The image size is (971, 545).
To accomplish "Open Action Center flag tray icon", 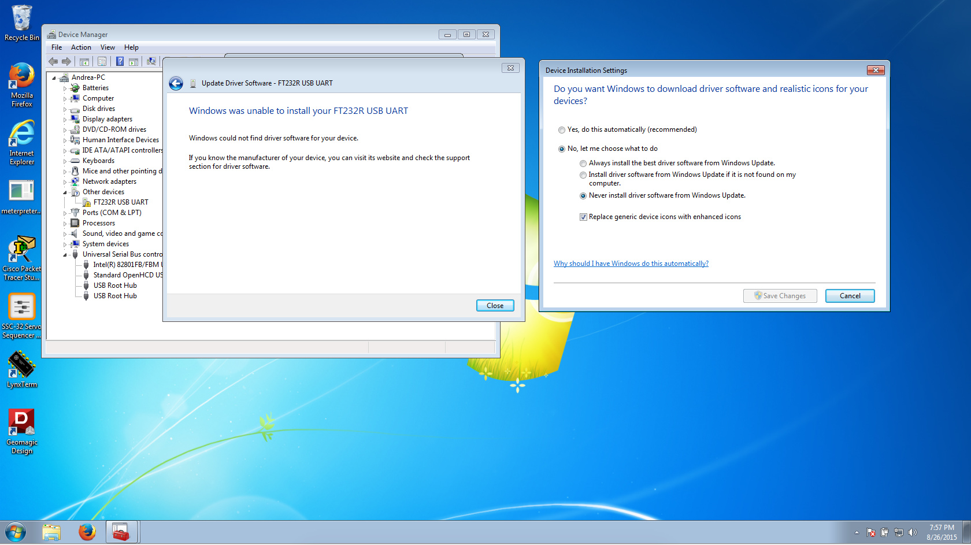I will pyautogui.click(x=870, y=532).
